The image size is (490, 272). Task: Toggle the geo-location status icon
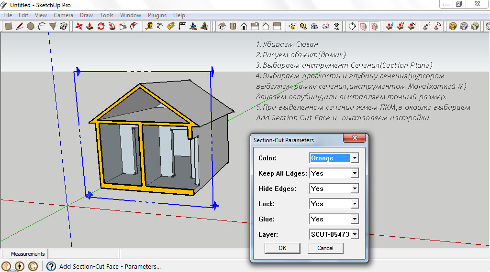[x=7, y=266]
